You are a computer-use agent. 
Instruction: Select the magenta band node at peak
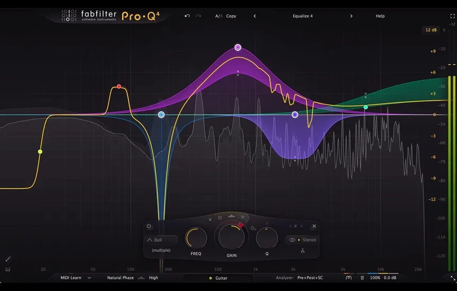point(238,47)
